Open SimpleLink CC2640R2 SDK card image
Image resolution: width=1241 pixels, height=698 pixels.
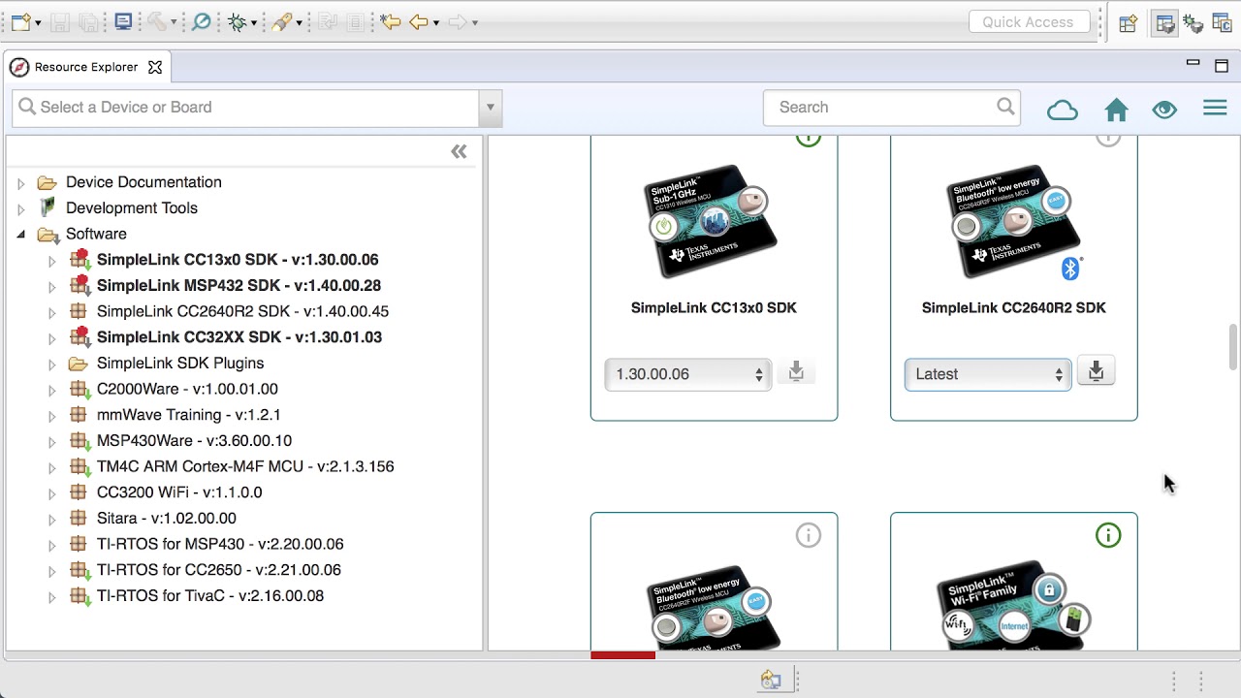point(1014,221)
